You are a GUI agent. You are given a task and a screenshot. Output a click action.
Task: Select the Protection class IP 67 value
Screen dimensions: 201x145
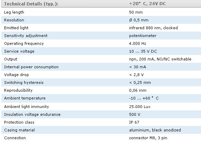click(x=134, y=122)
